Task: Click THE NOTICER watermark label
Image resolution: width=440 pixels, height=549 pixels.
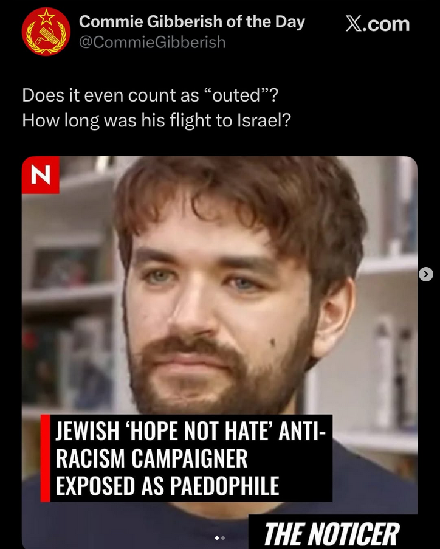Action: point(331,534)
